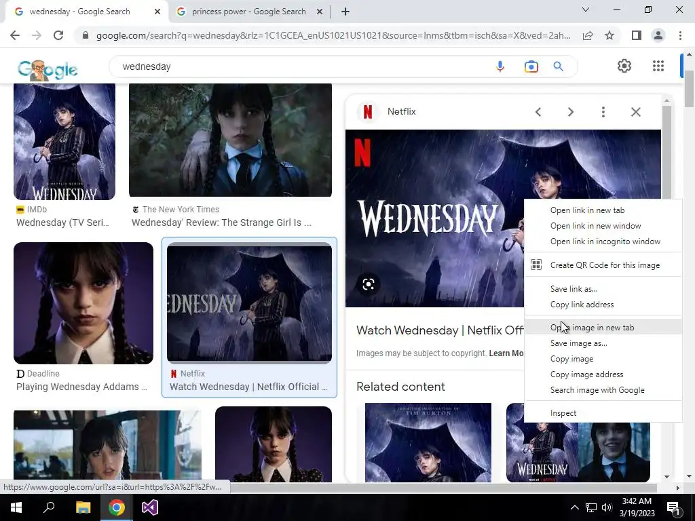Open Chrome's three-dot menu
Viewport: 695px width, 521px height.
pos(680,35)
